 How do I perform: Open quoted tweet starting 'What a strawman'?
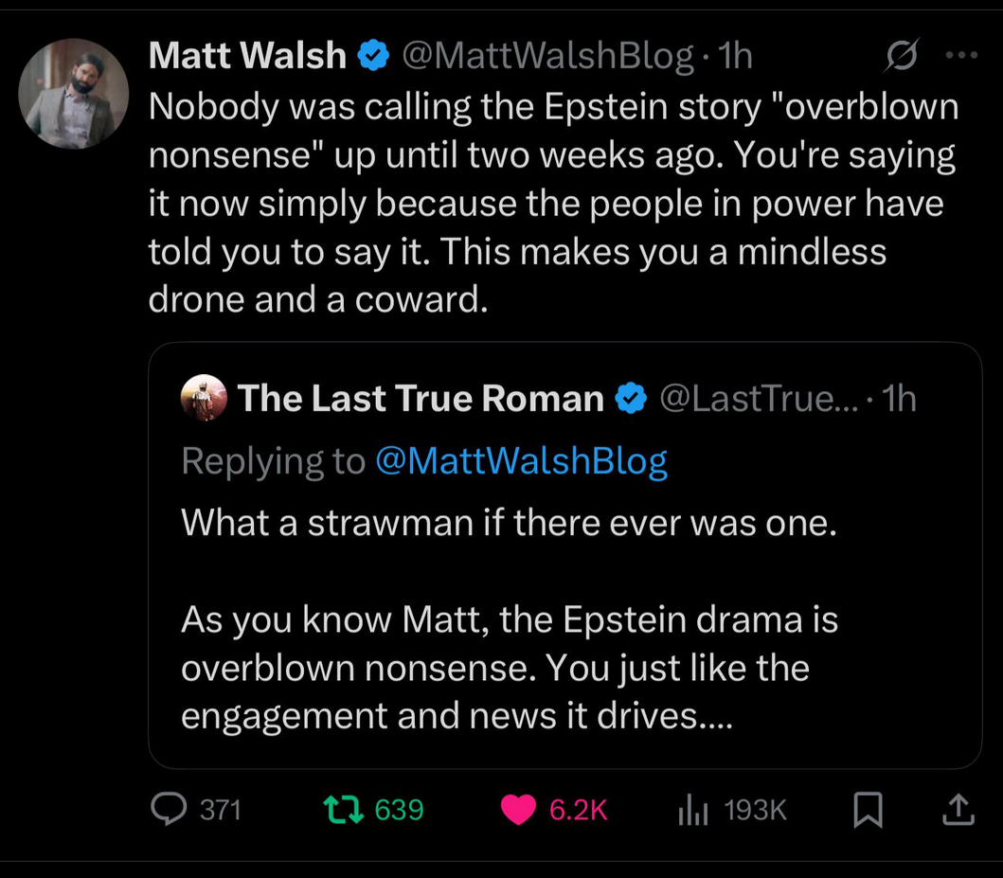[x=564, y=555]
